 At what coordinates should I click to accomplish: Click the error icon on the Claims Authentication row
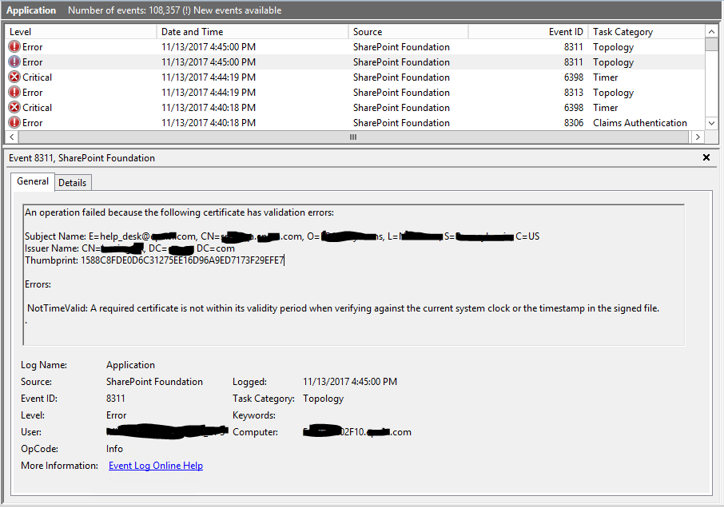(14, 123)
